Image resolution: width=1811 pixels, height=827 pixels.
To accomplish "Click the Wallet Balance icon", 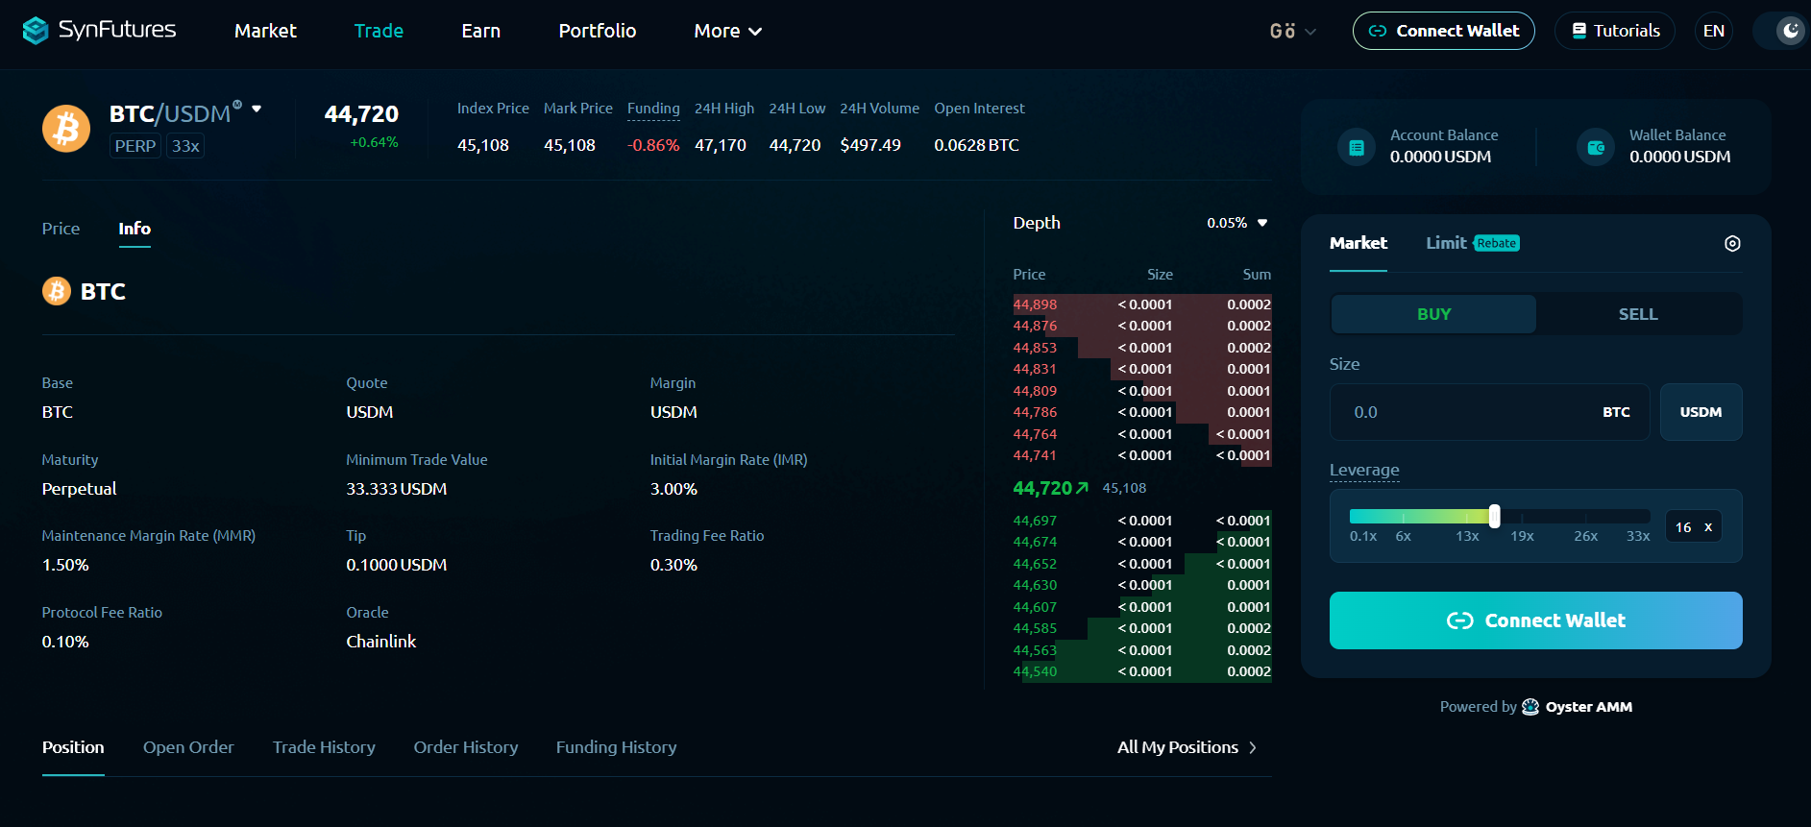I will tap(1596, 148).
